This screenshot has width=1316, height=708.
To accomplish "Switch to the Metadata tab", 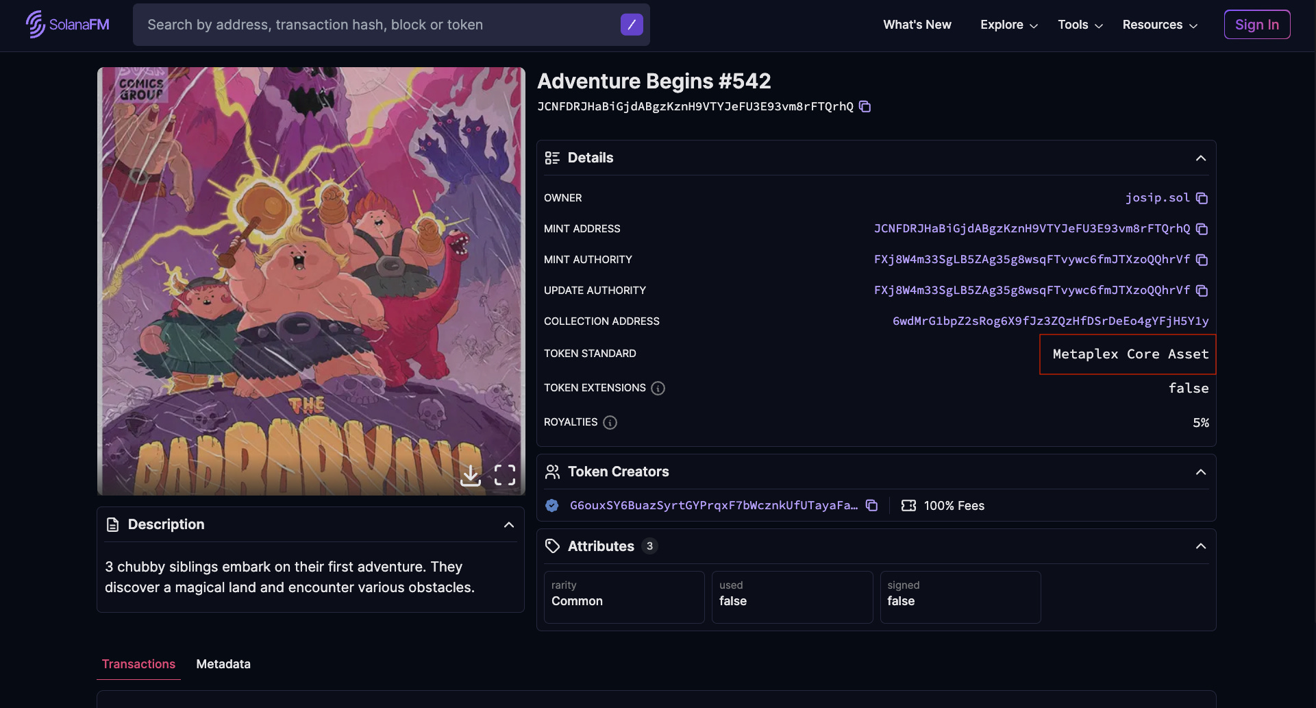I will pyautogui.click(x=223, y=664).
